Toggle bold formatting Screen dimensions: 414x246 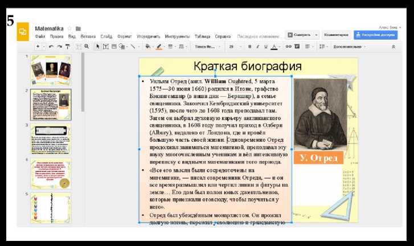249,47
